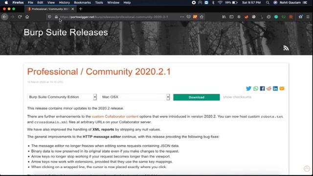The image size is (313, 176).
Task: Toggle the sidebar view icon
Action: [231, 17]
